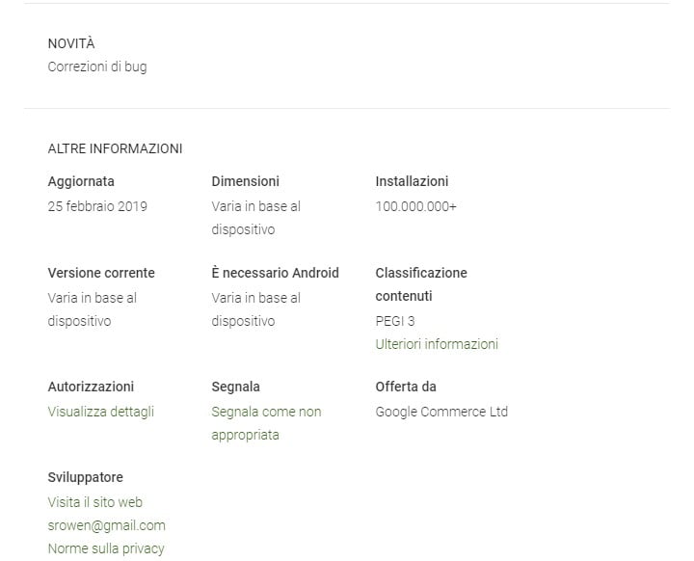Click the Autorizzazioni label
694x561 pixels.
(x=91, y=387)
